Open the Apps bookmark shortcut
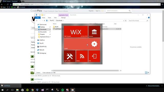The width and height of the screenshot is (164, 92). coord(3,7)
